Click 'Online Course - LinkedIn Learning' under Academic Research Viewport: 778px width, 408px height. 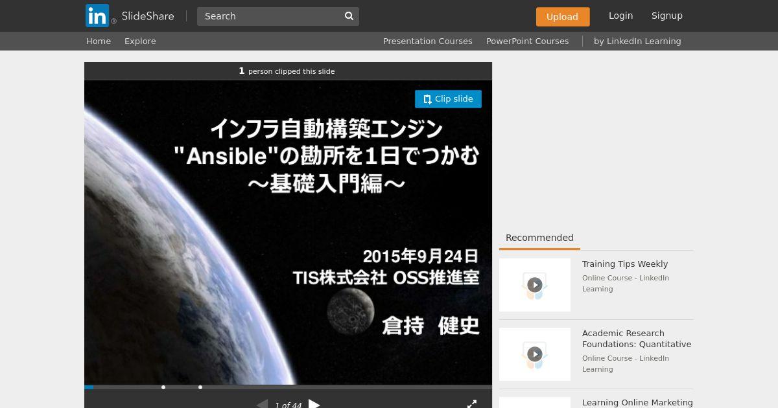[x=626, y=364]
